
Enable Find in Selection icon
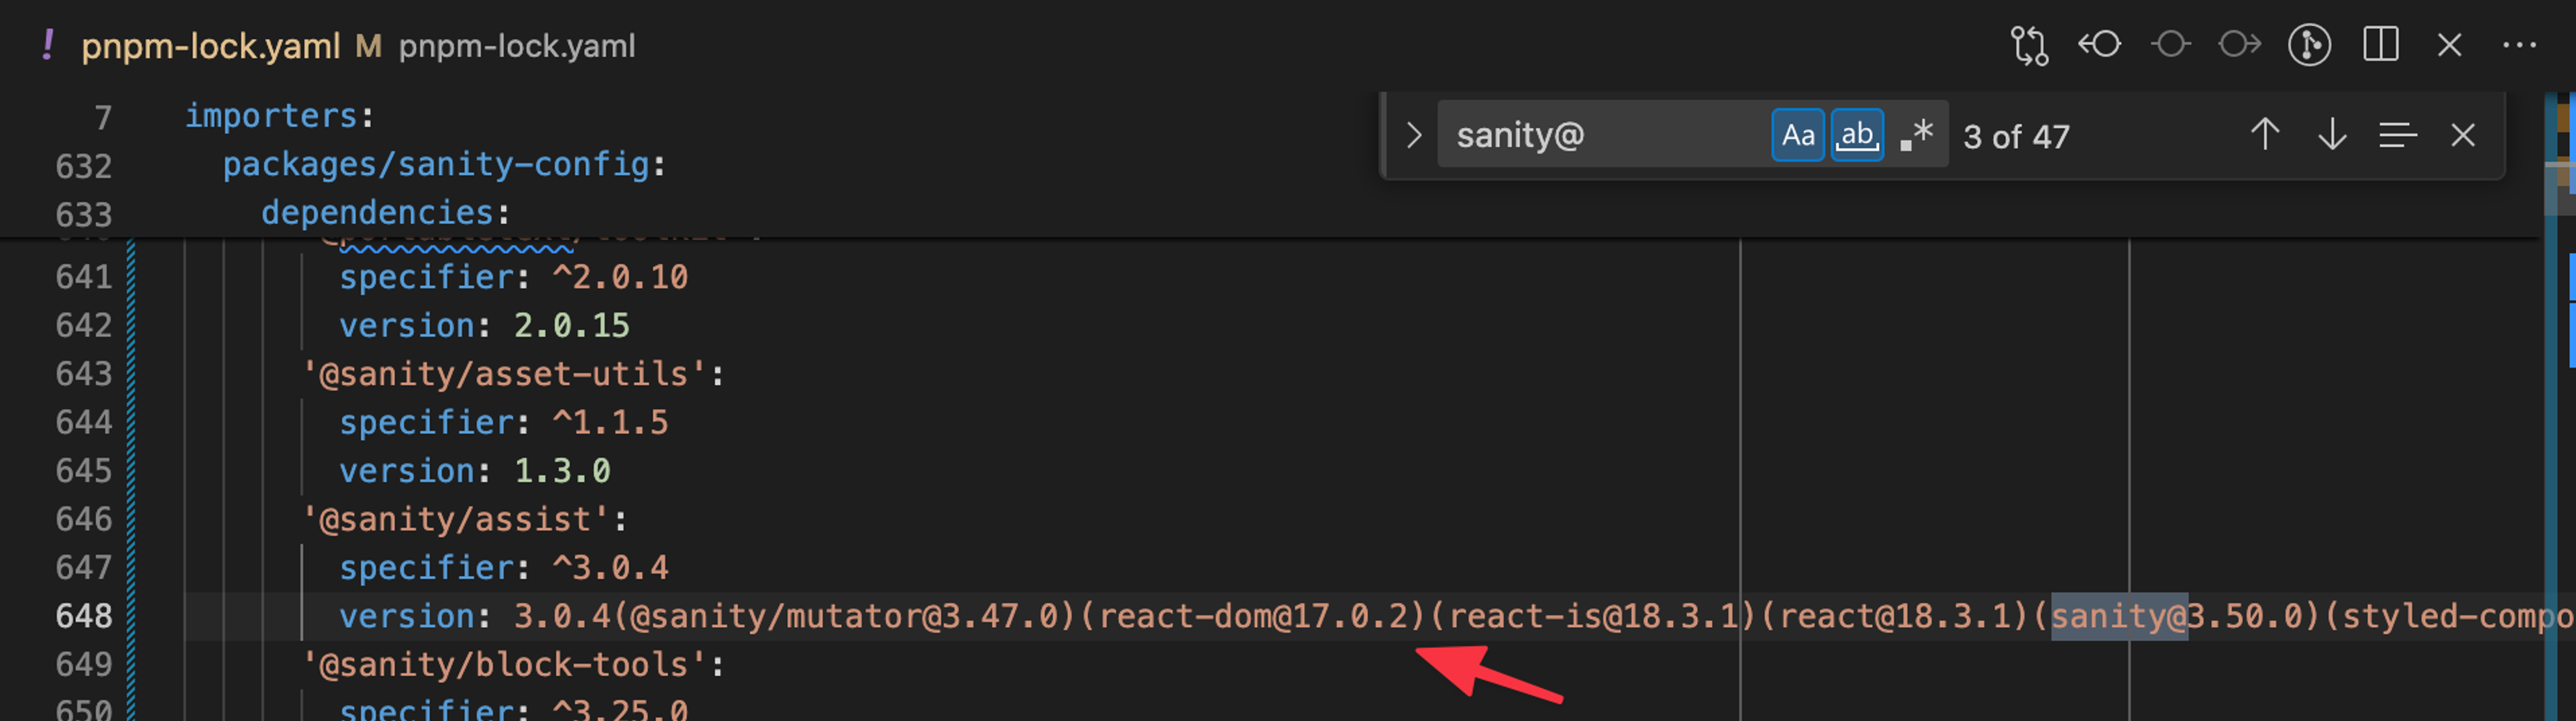tap(2397, 135)
